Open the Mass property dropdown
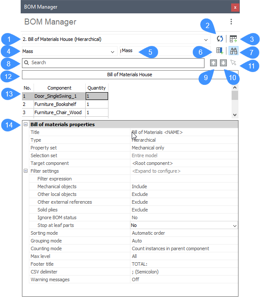Image resolution: width=260 pixels, height=298 pixels. (x=112, y=51)
